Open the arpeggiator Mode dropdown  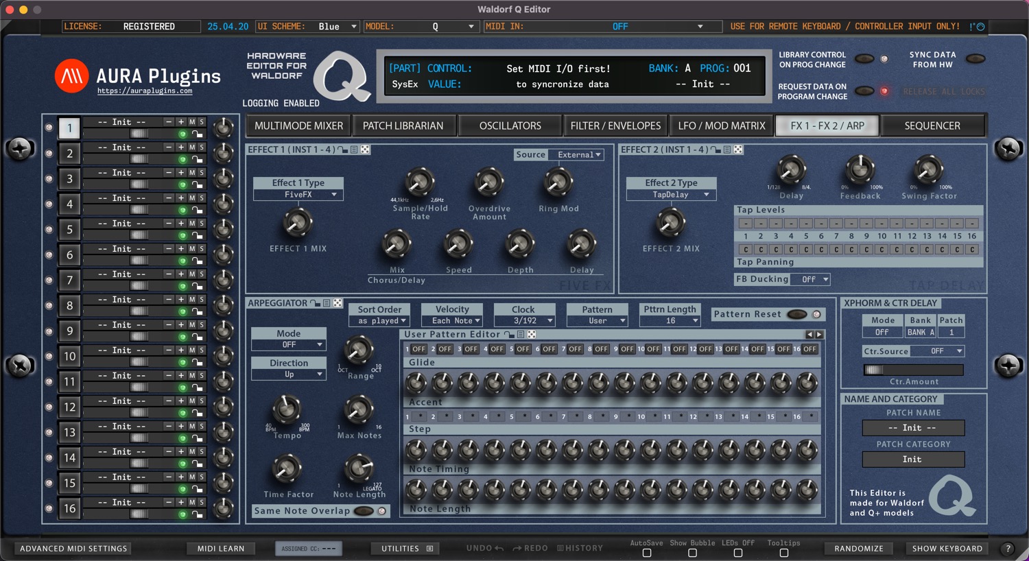click(288, 345)
